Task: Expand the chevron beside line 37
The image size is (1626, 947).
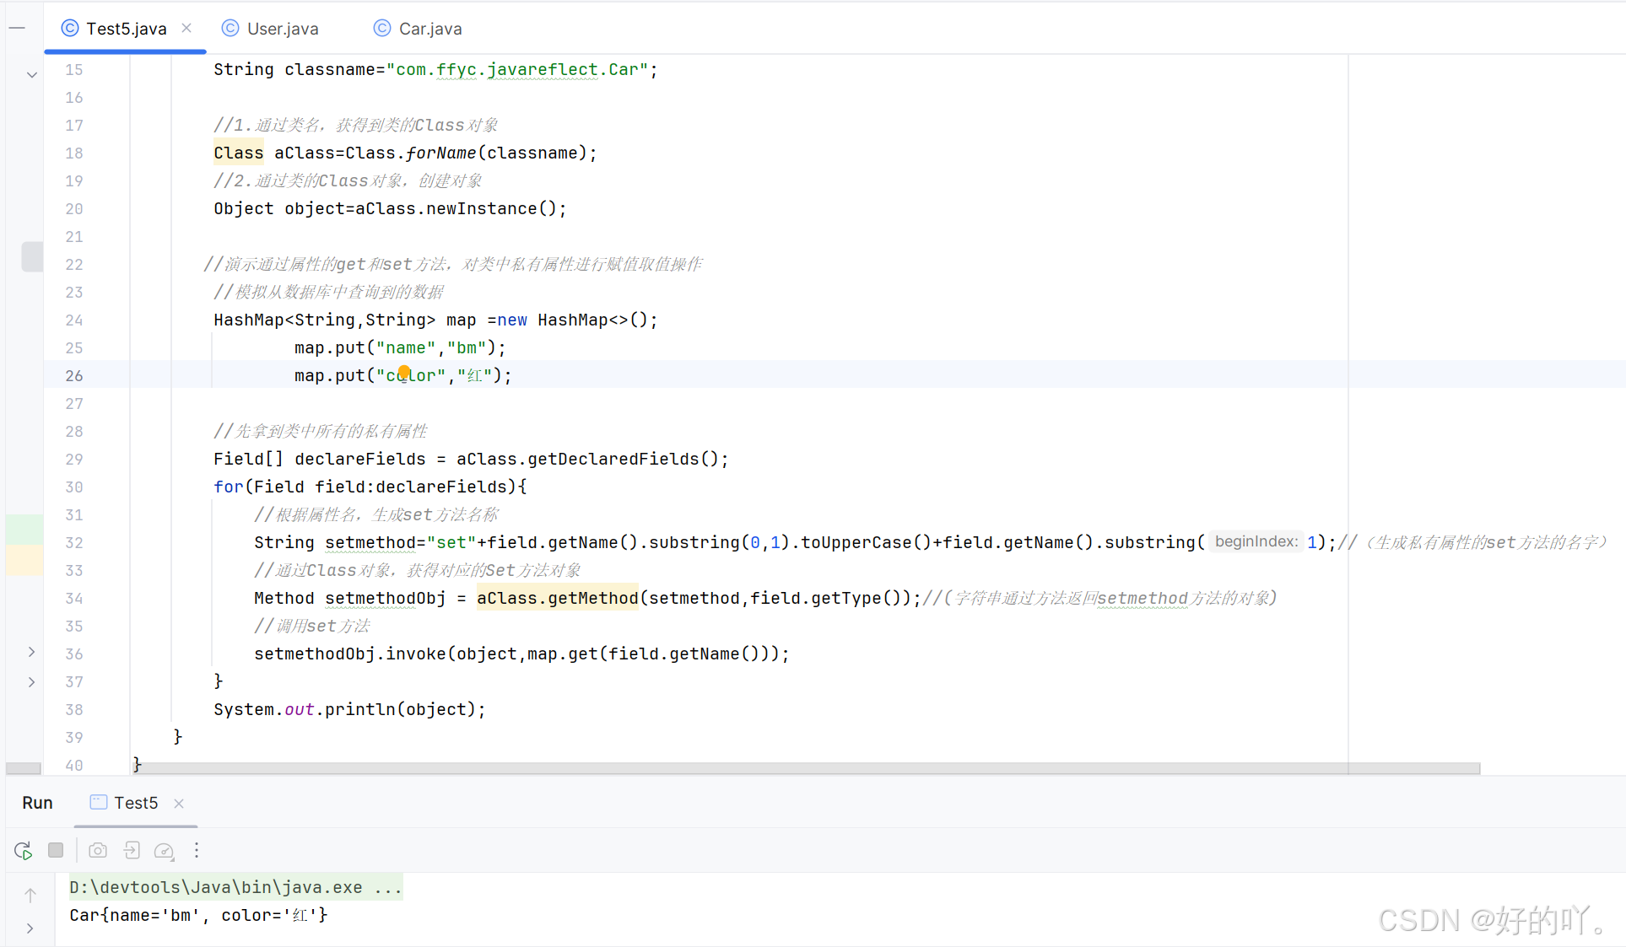Action: click(x=31, y=681)
